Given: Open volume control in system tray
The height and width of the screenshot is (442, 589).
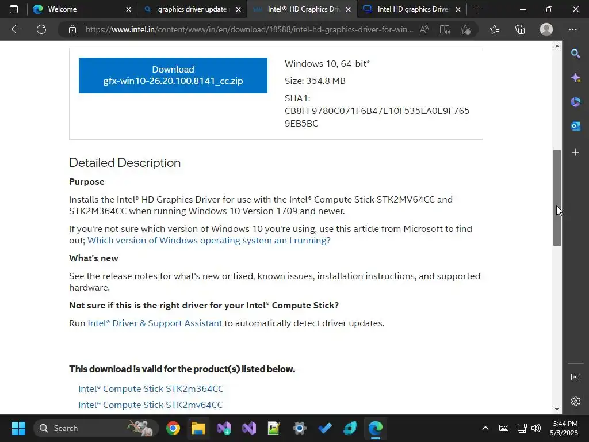Looking at the screenshot, I should pos(536,428).
